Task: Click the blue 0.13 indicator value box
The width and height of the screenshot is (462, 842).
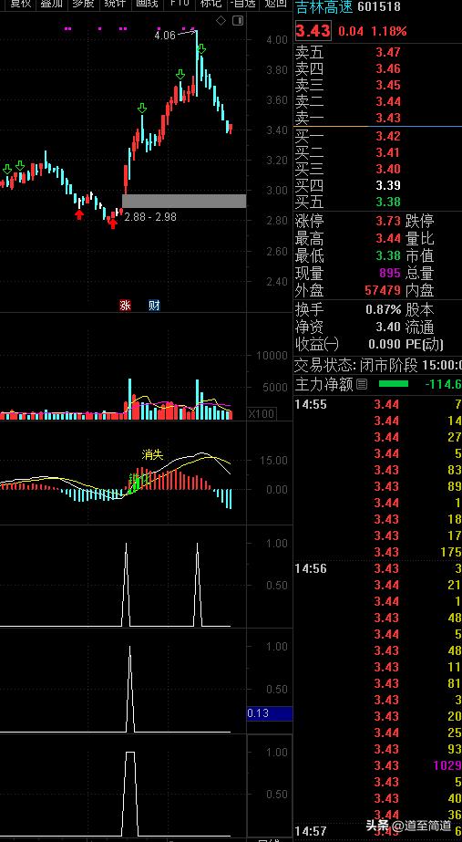Action: 270,713
